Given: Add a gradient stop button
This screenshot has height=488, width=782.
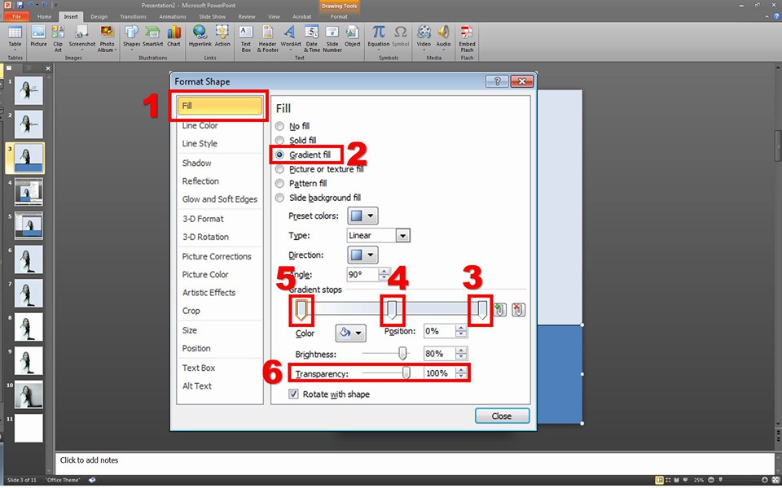Looking at the screenshot, I should (x=500, y=310).
